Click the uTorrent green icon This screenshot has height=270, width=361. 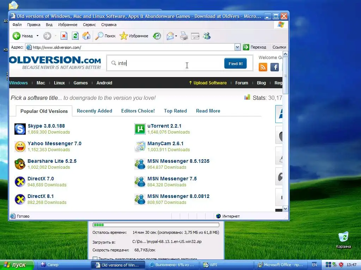coord(140,129)
